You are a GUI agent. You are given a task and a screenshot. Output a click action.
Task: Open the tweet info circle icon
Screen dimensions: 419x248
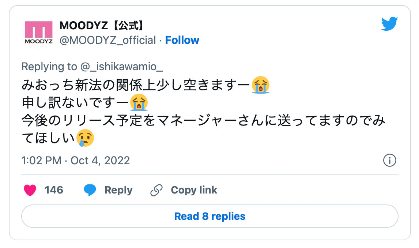click(x=390, y=160)
